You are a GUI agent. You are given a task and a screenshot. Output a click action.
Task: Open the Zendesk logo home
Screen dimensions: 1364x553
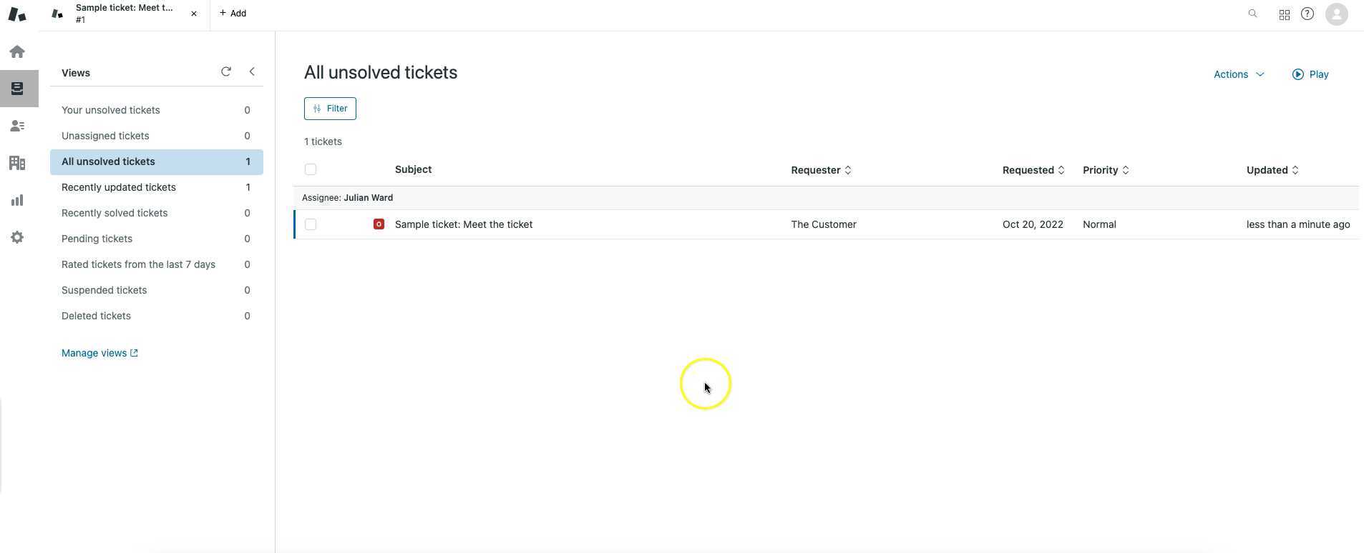(17, 14)
